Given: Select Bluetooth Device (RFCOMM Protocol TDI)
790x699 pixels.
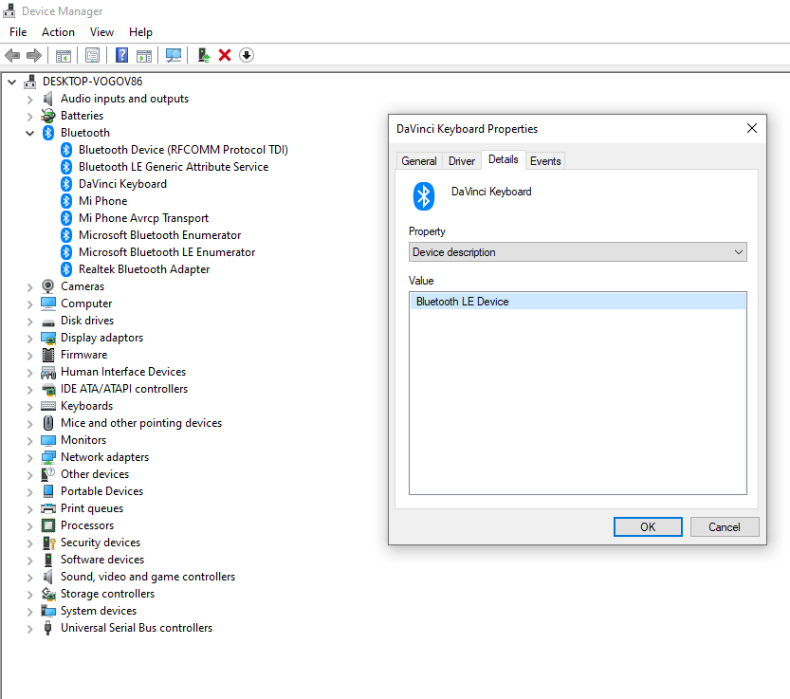Looking at the screenshot, I should click(x=183, y=150).
